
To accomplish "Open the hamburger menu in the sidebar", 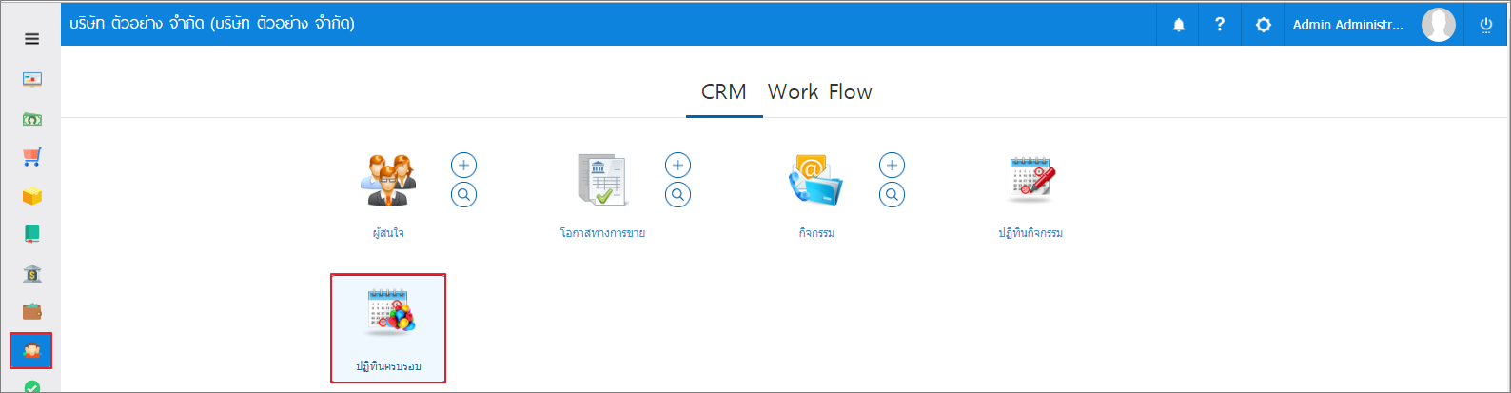I will 31,39.
